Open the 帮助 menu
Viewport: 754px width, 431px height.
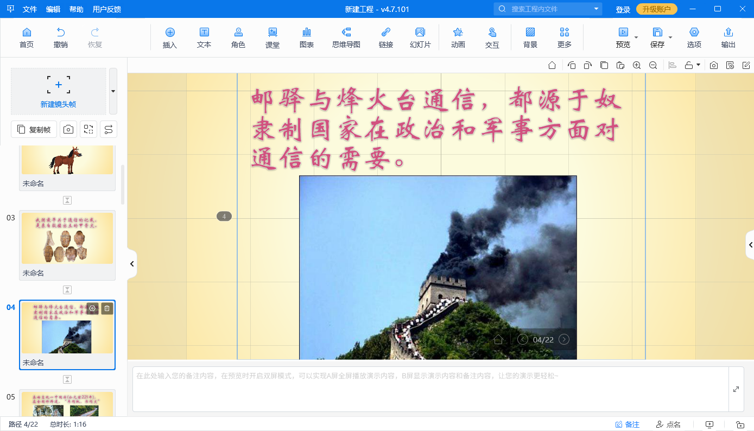(77, 9)
